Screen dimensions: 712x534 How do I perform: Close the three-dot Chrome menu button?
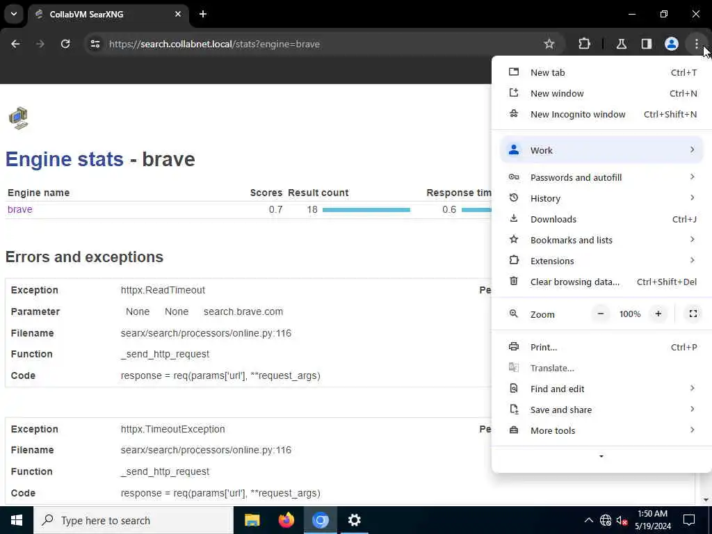(x=696, y=44)
